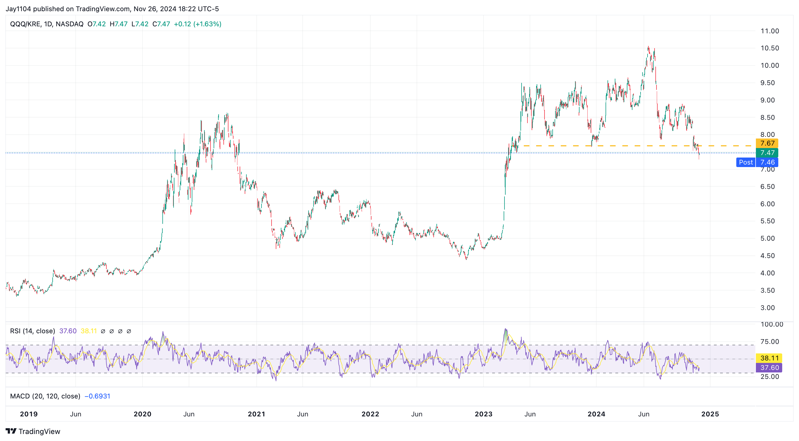
Task: Click the QQQ/KRE, 1D, NASDAQ symbol label
Action: [x=46, y=24]
